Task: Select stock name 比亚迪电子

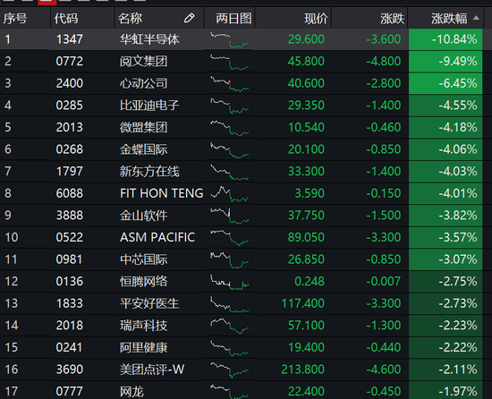Action: (x=149, y=106)
